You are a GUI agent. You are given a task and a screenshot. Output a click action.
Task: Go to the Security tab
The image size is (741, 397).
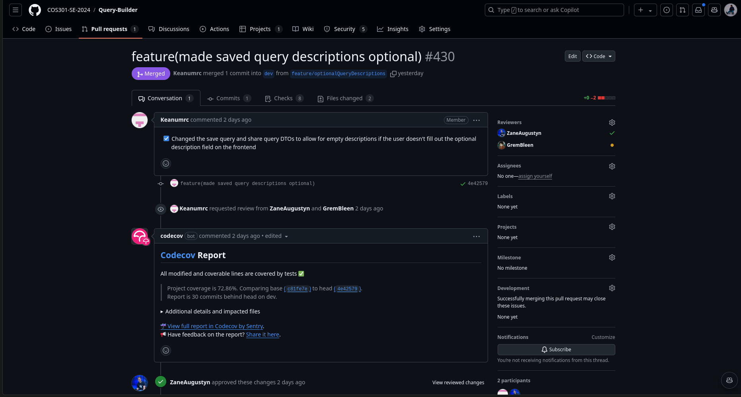click(x=345, y=29)
